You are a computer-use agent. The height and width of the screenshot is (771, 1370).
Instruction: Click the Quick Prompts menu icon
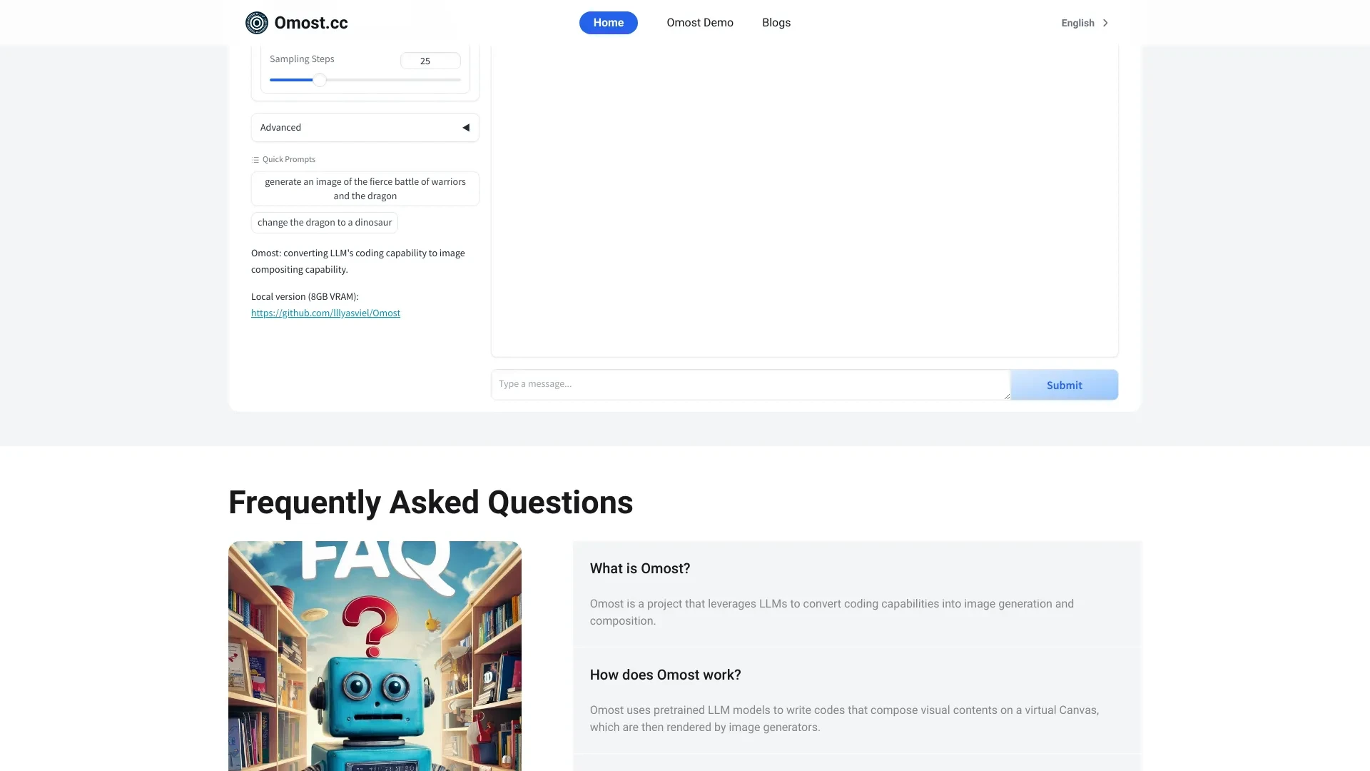click(x=255, y=159)
